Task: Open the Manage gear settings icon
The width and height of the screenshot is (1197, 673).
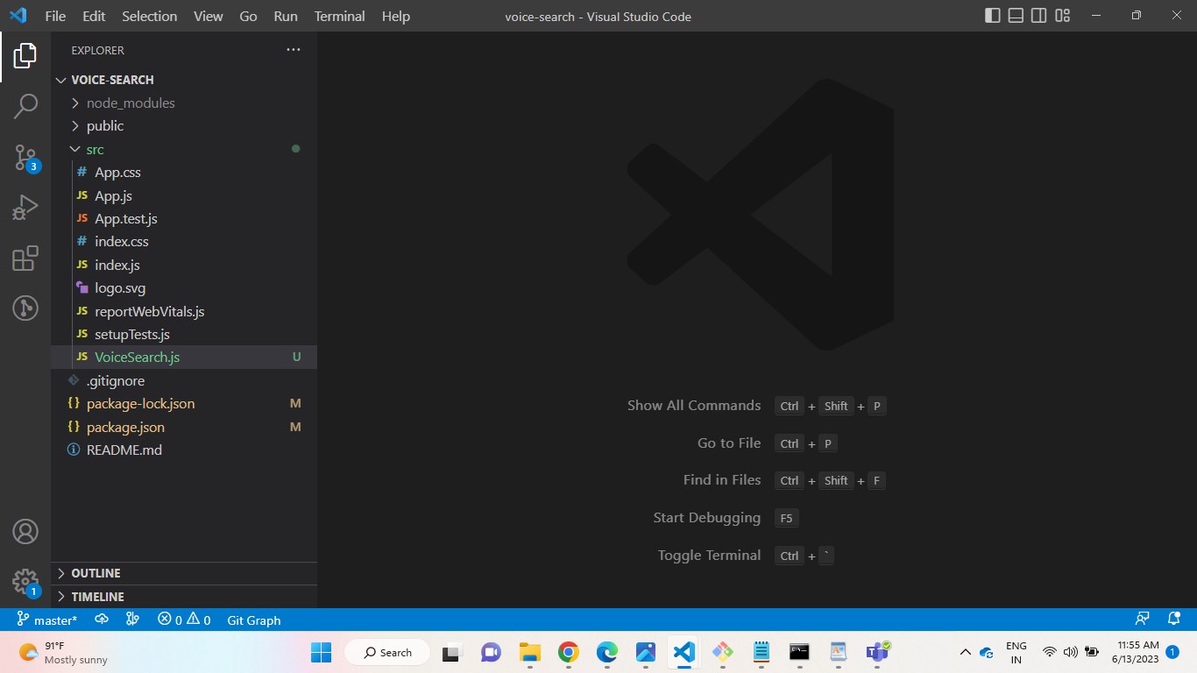Action: click(x=25, y=581)
